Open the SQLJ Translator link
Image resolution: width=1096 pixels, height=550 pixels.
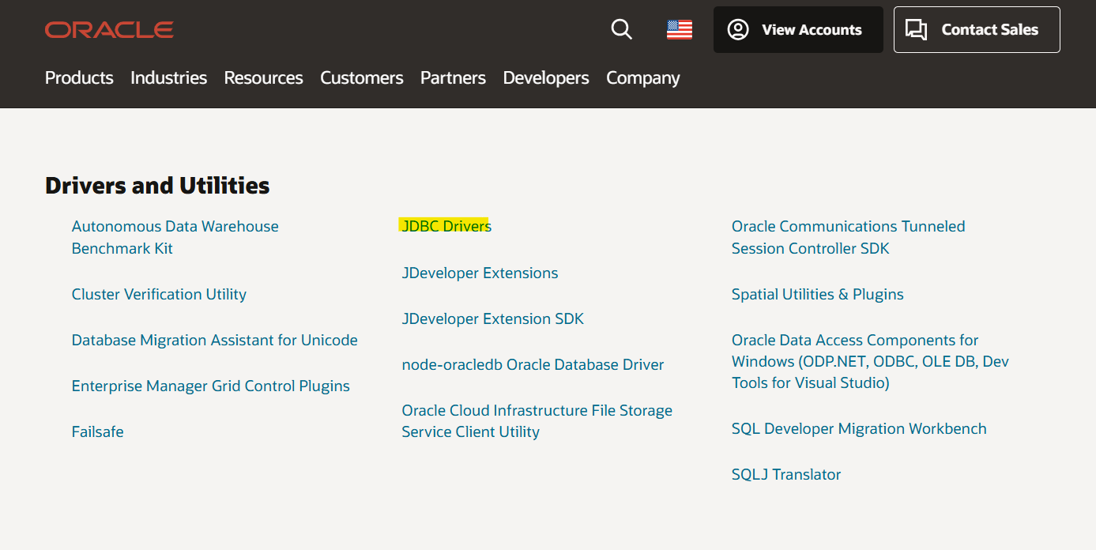[786, 474]
